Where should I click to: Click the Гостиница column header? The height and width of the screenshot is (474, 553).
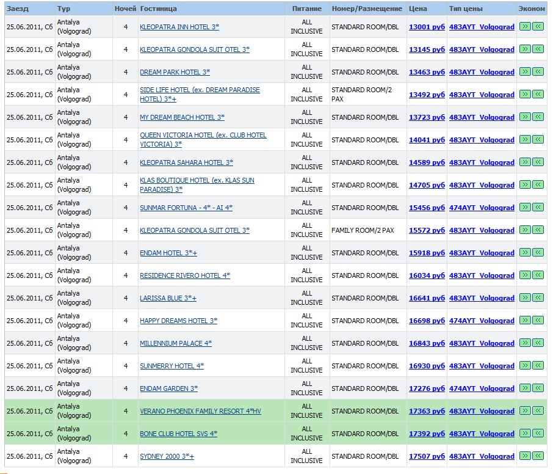coord(159,9)
